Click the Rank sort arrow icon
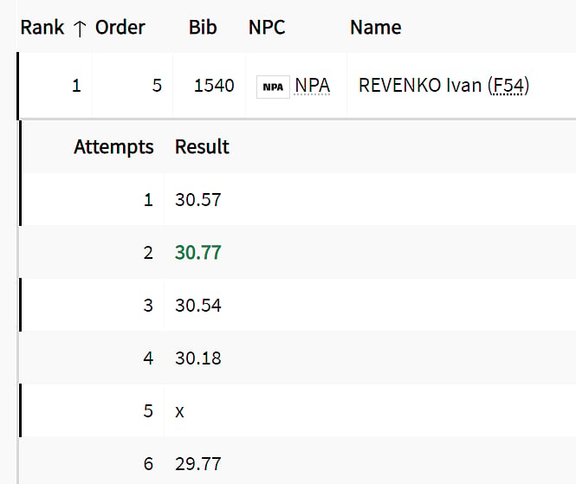576x484 pixels. tap(80, 29)
